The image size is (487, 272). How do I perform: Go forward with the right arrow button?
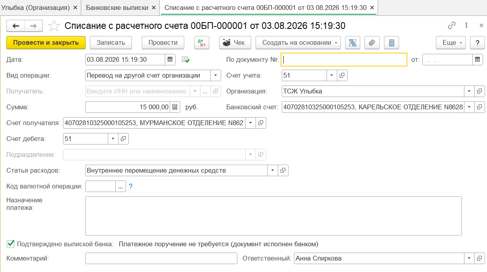pos(34,26)
